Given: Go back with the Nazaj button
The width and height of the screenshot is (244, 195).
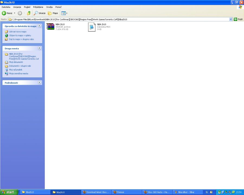Looking at the screenshot, I should click(7, 13).
